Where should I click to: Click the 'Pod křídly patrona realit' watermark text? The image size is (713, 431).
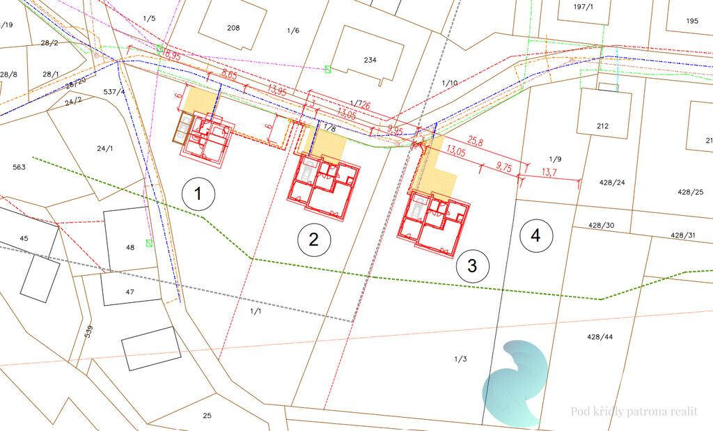coord(634,412)
